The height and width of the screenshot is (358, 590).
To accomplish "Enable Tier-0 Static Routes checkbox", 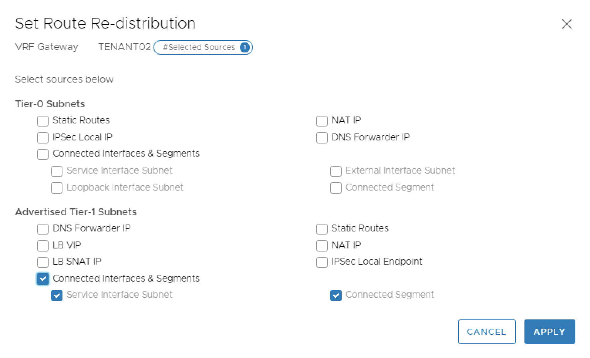I will [43, 121].
